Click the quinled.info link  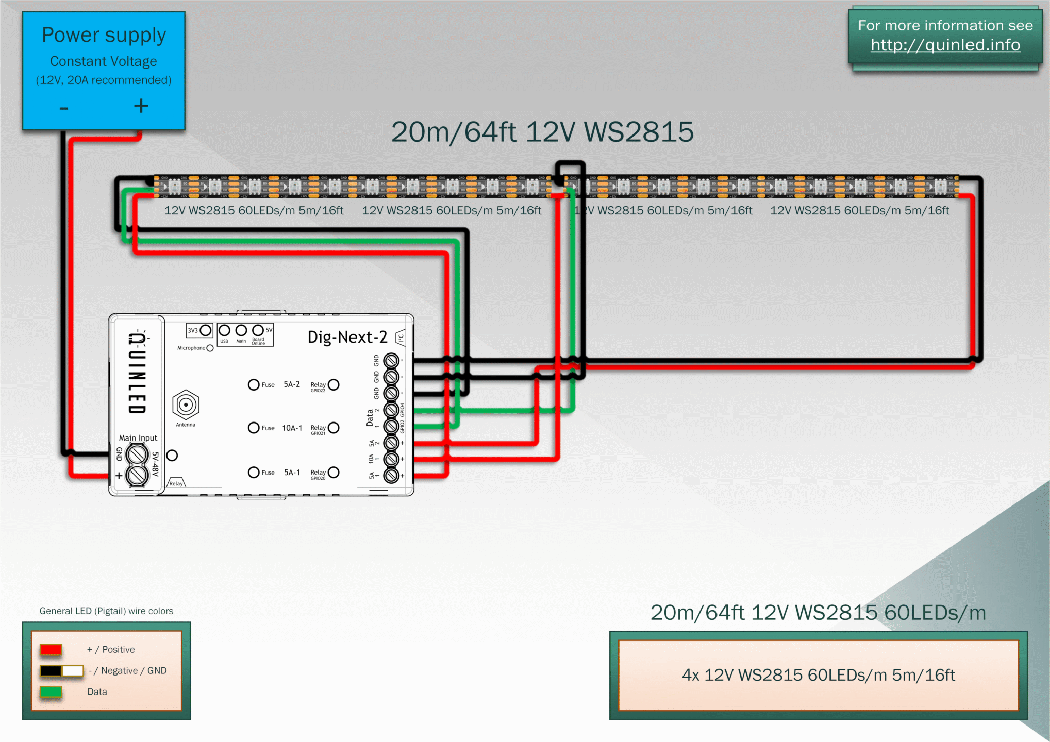(x=945, y=45)
